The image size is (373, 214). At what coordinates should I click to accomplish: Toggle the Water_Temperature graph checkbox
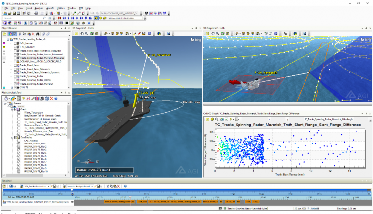[19, 113]
